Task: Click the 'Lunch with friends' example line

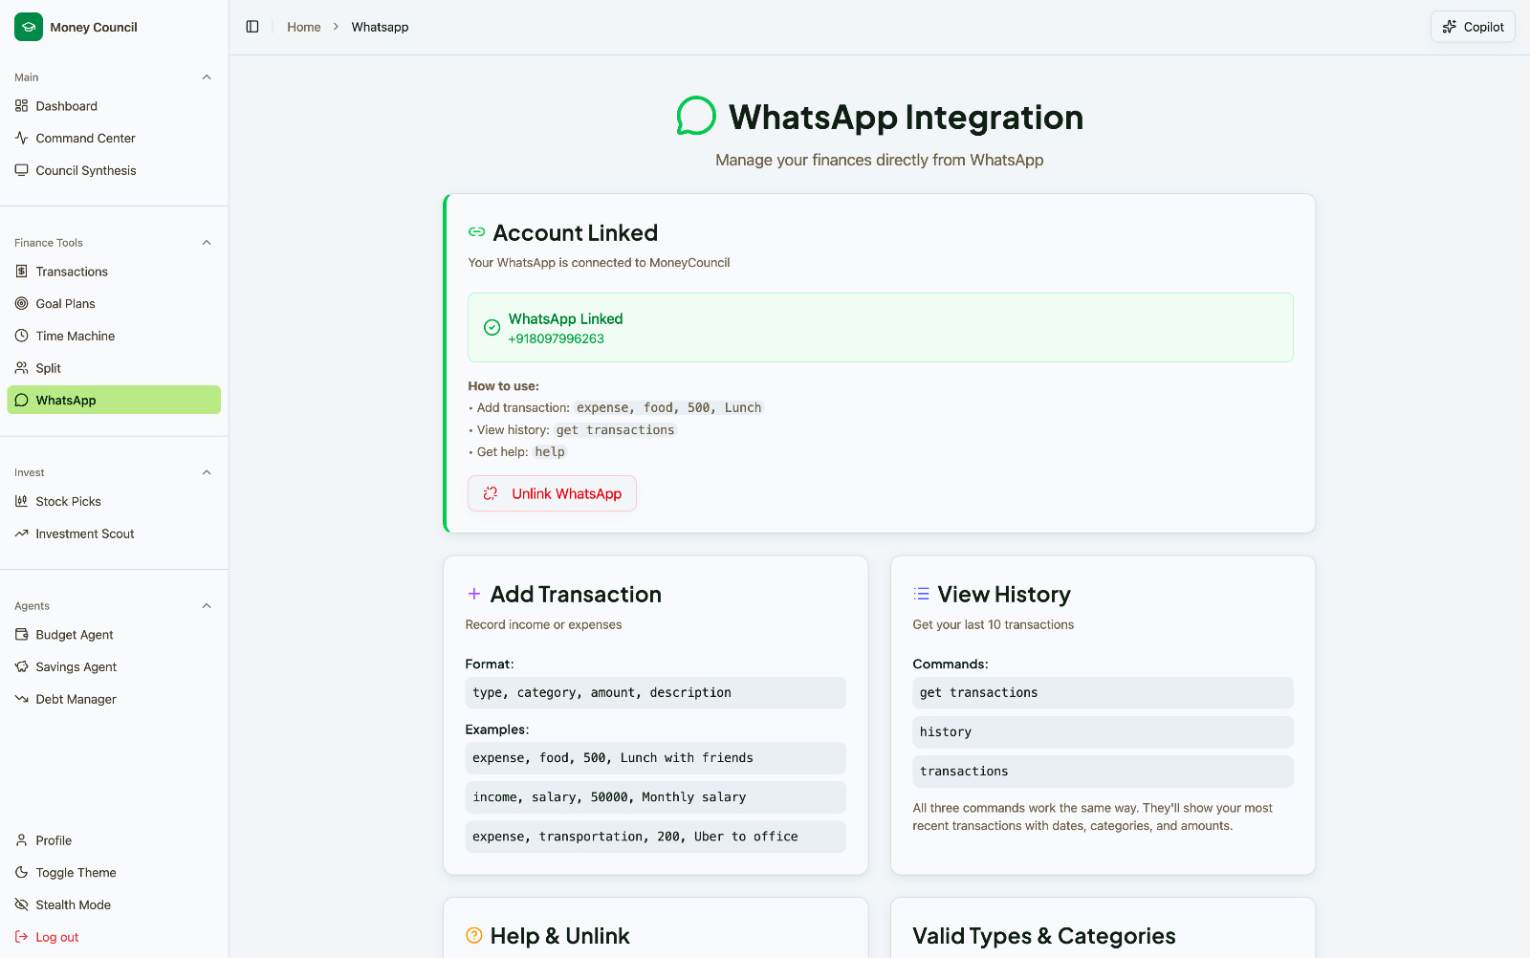Action: click(x=656, y=758)
